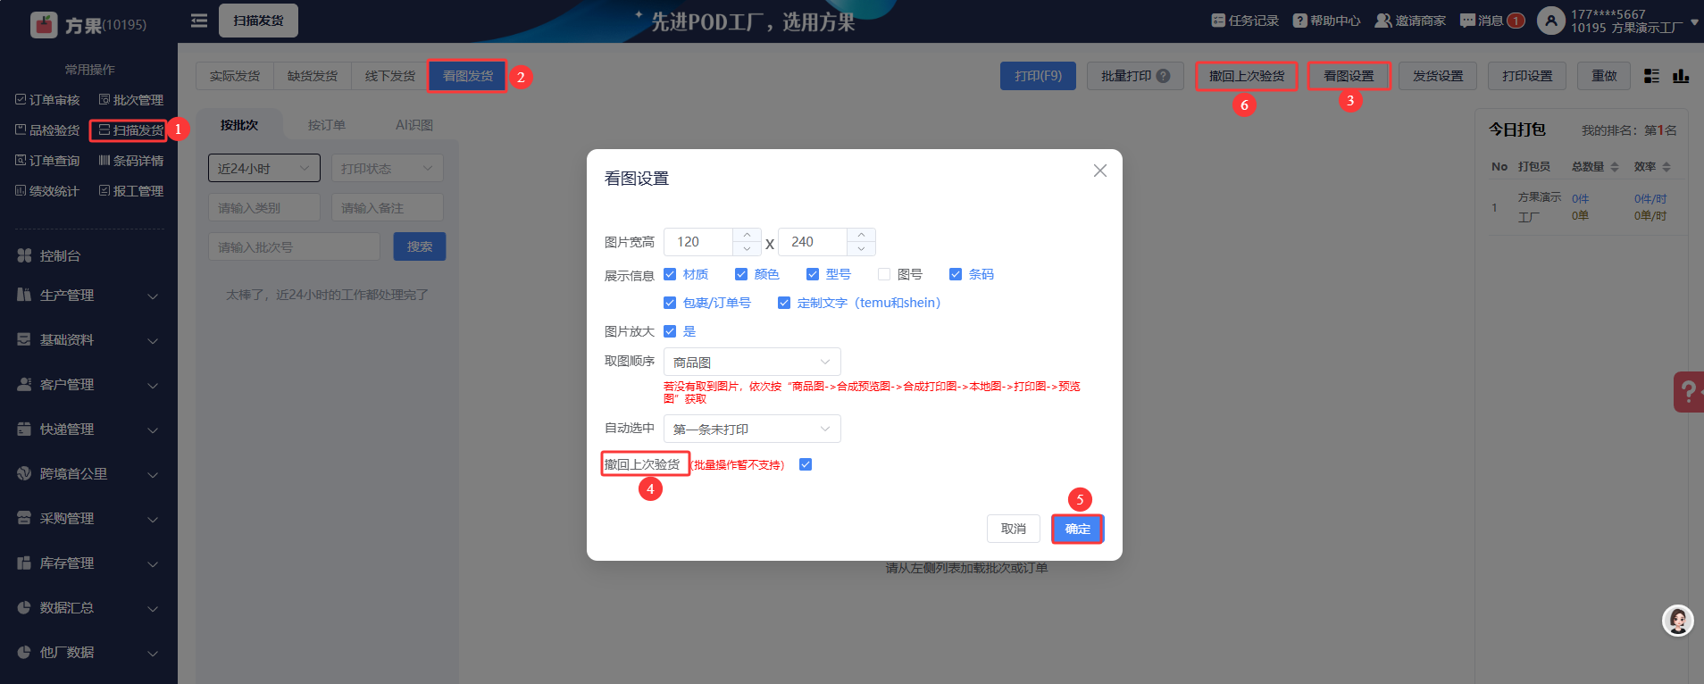1704x684 pixels.
Task: Click the 打印(F9) button
Action: point(1038,76)
